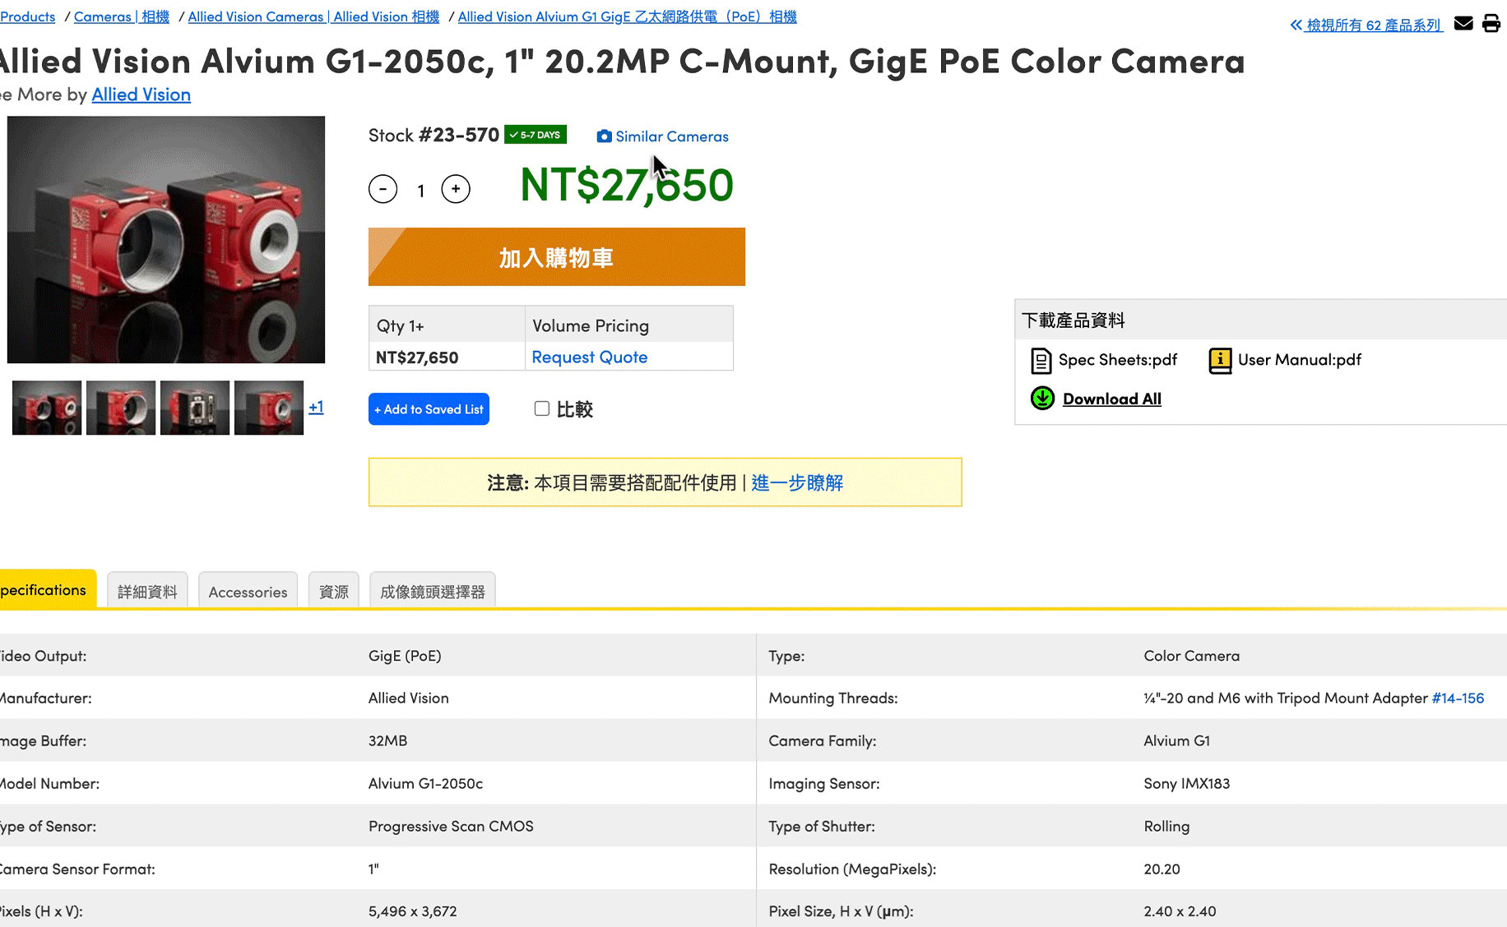Open the User Manual pdf icon
The height and width of the screenshot is (927, 1507).
1220,361
